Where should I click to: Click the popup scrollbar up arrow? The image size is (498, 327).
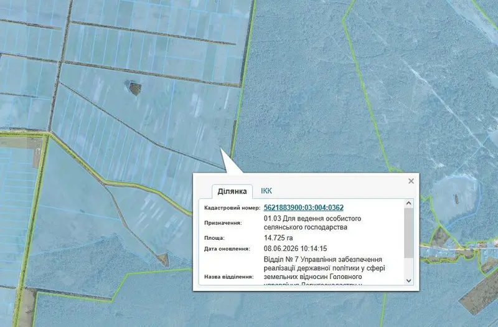(409, 203)
